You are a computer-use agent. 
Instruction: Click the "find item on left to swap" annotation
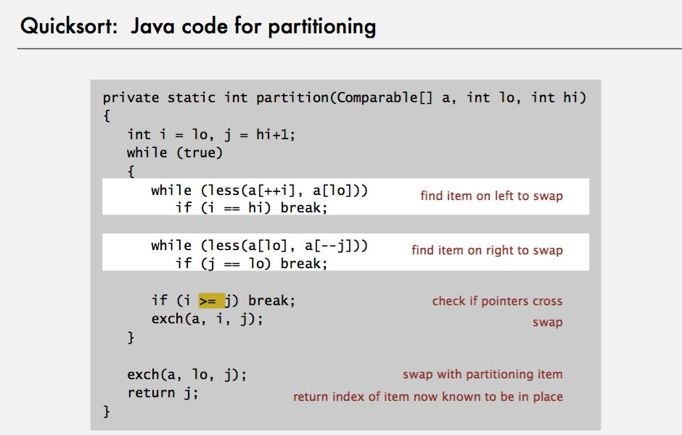click(491, 196)
